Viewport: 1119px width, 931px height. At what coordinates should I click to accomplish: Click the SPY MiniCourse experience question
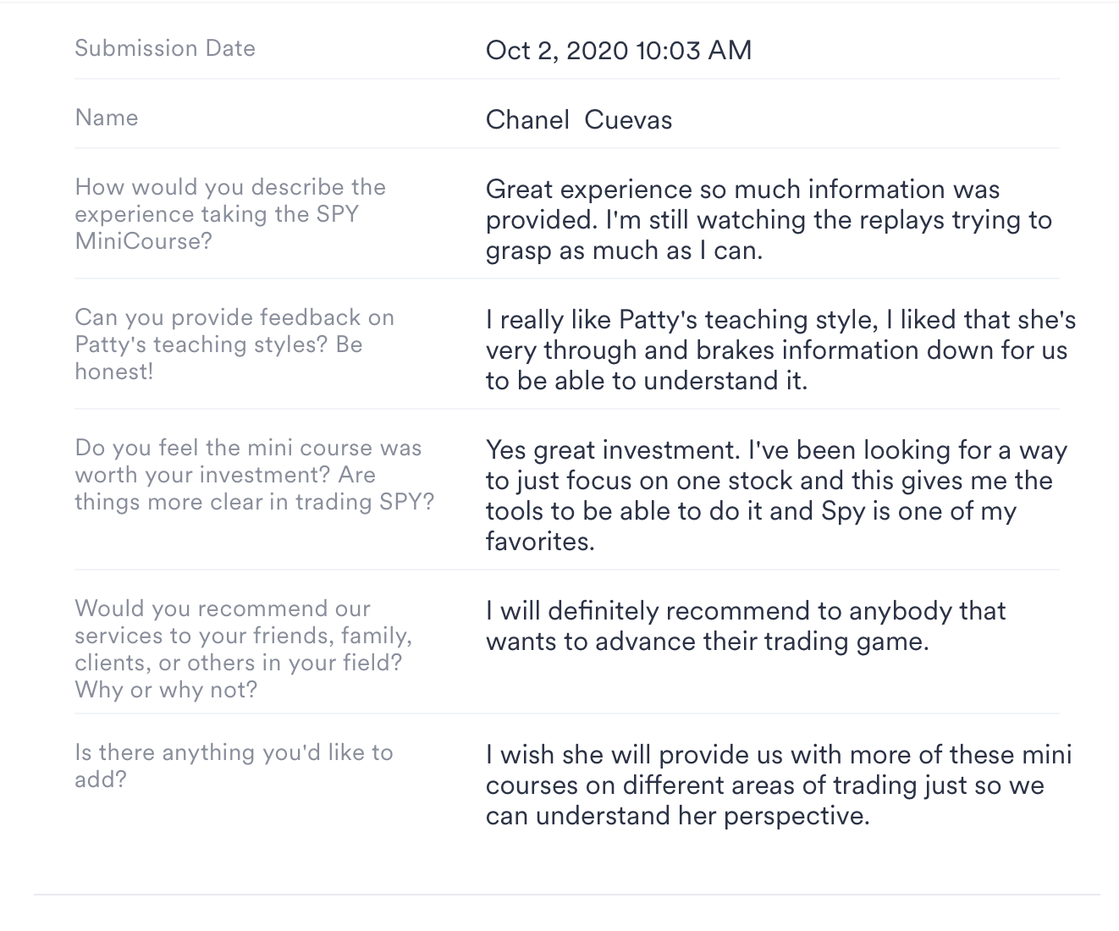coord(229,213)
